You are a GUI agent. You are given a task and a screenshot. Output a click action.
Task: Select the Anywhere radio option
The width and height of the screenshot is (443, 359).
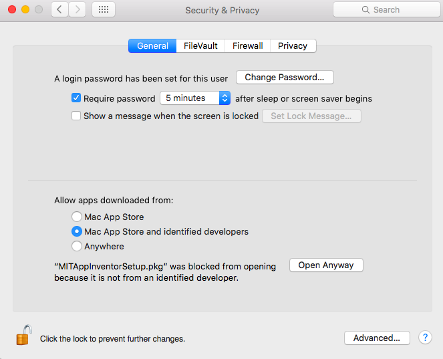(x=77, y=246)
